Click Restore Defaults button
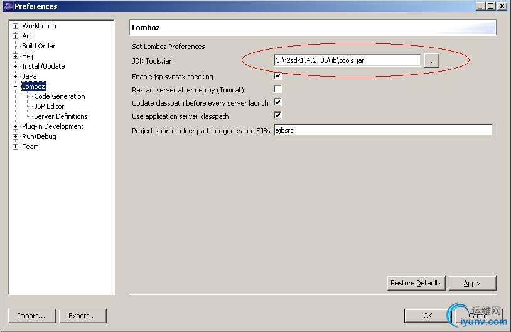 pyautogui.click(x=416, y=283)
